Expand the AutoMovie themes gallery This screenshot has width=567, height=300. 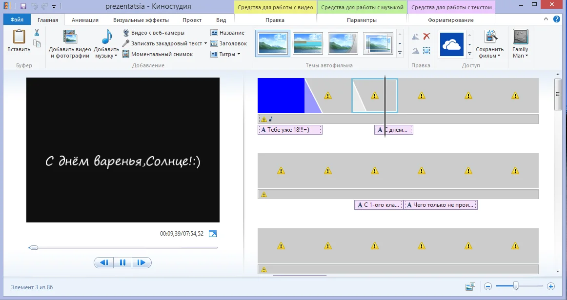coord(400,53)
